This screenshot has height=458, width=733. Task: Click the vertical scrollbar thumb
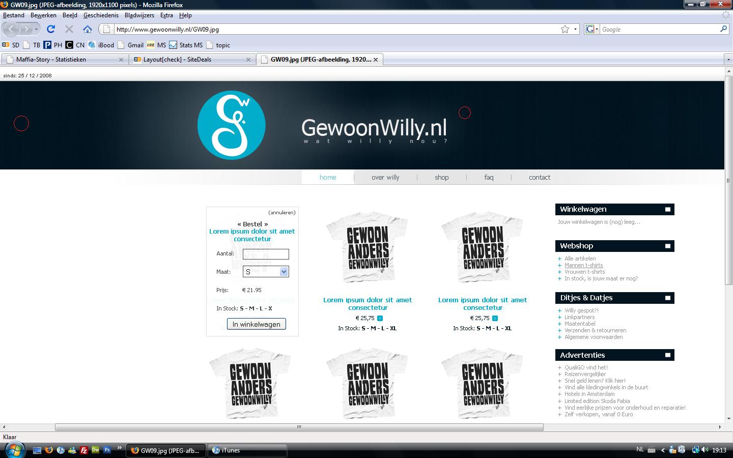(x=728, y=181)
